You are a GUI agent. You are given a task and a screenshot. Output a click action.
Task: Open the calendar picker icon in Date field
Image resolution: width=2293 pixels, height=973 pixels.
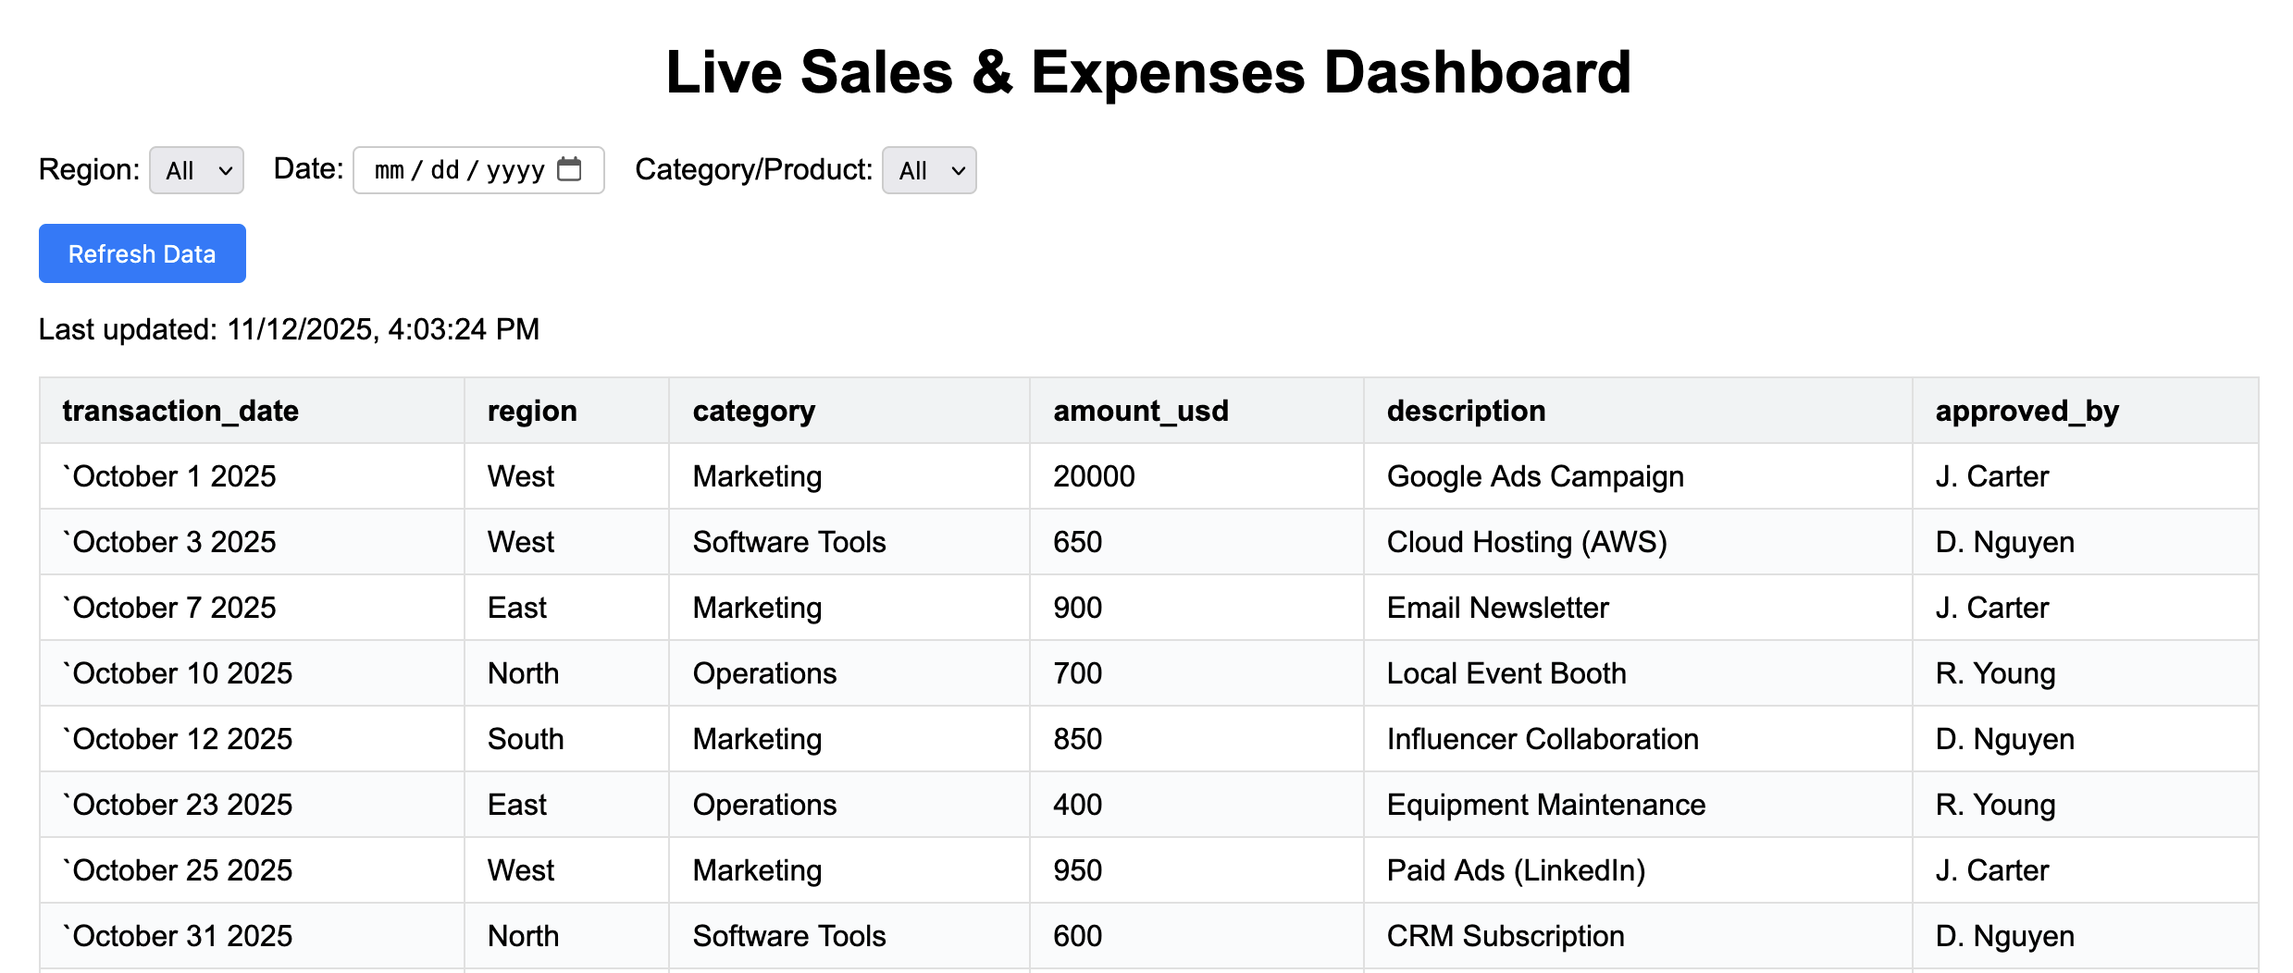570,169
